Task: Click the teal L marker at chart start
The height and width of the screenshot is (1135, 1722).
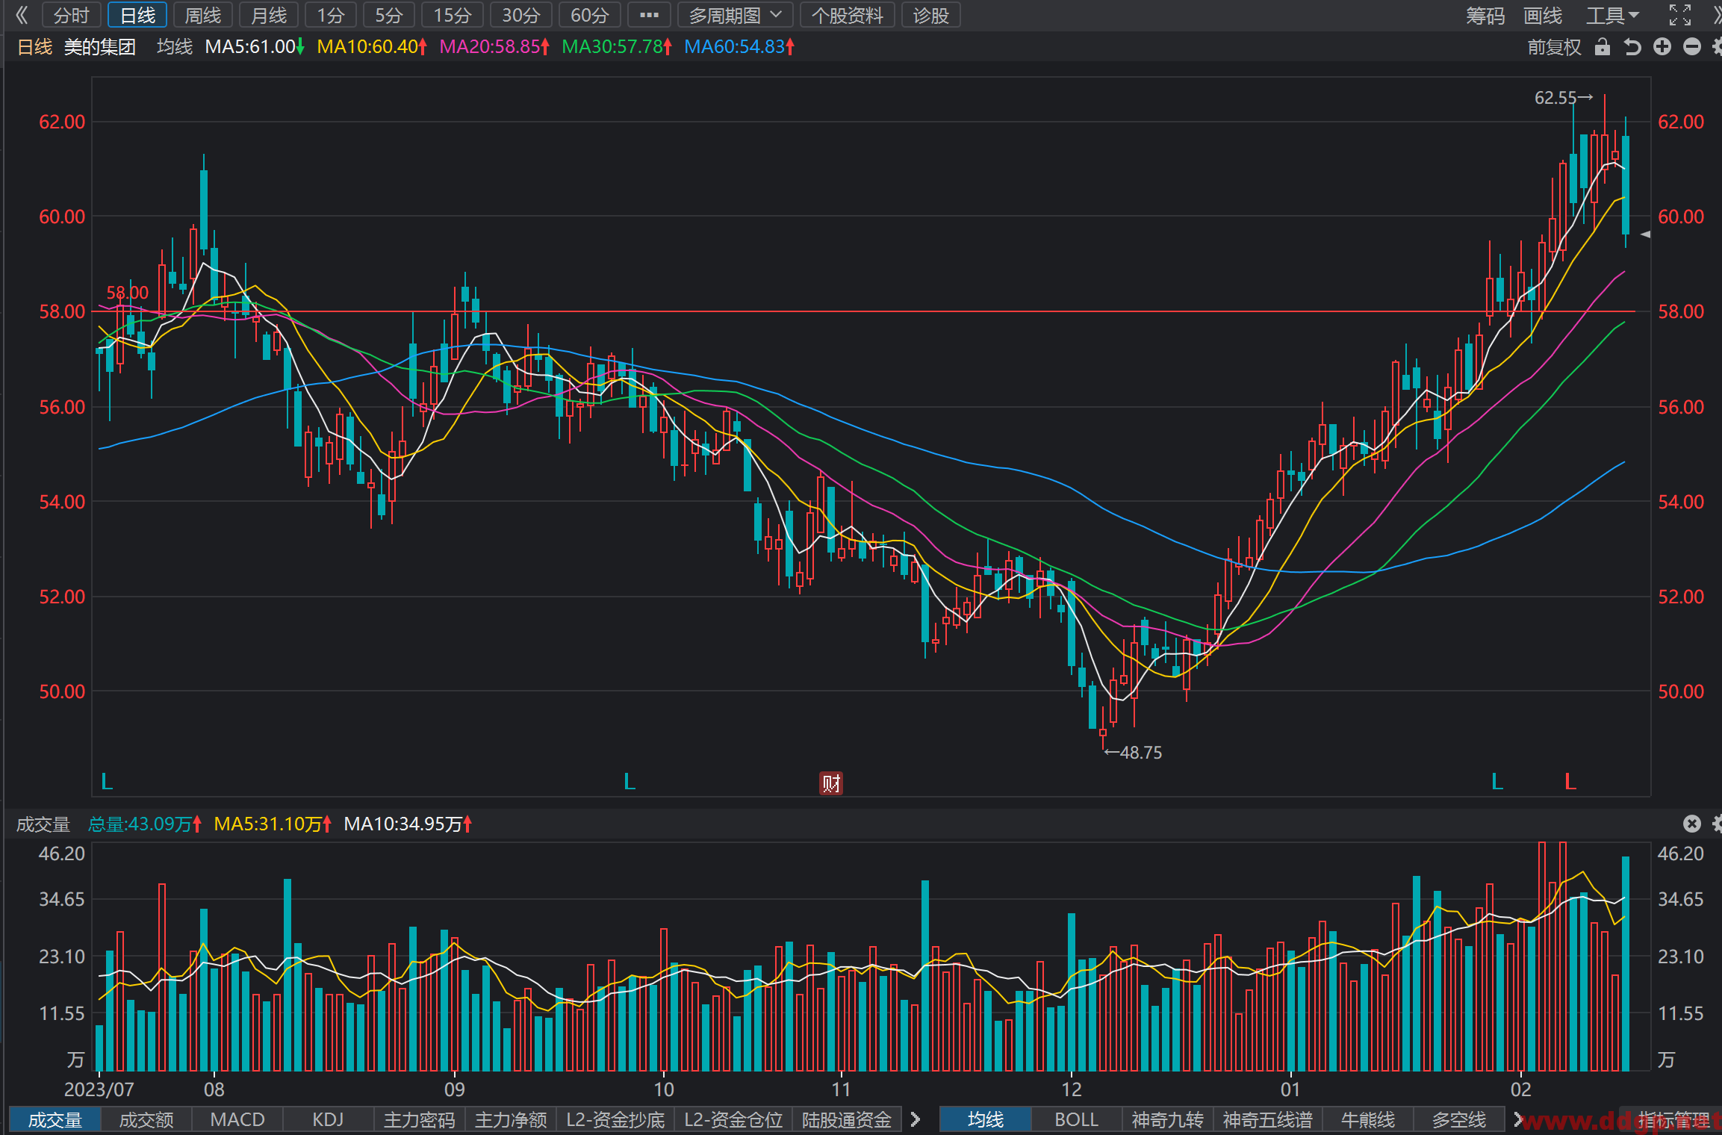Action: (x=107, y=782)
